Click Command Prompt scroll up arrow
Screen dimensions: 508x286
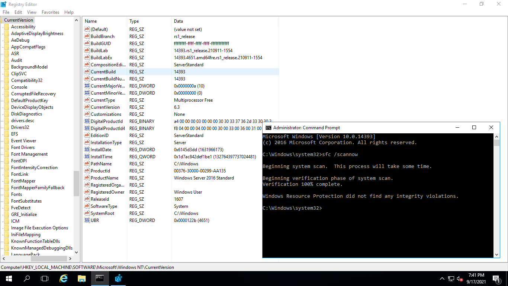tap(497, 137)
